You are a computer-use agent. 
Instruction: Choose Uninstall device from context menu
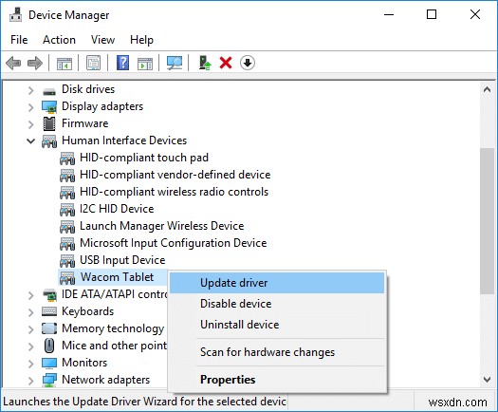[x=277, y=325]
